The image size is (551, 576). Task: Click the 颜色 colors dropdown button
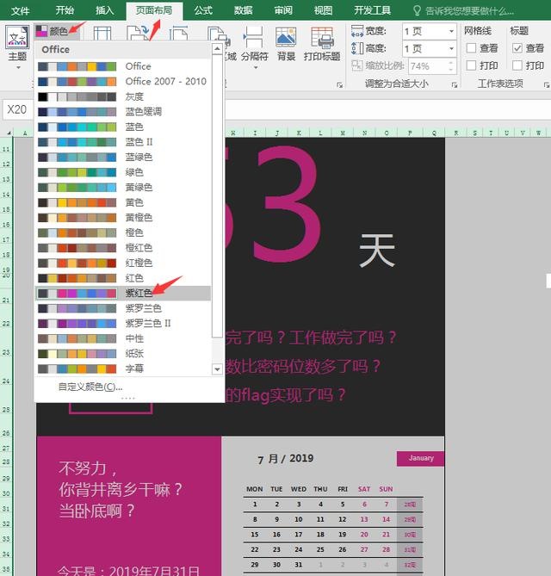pos(57,31)
